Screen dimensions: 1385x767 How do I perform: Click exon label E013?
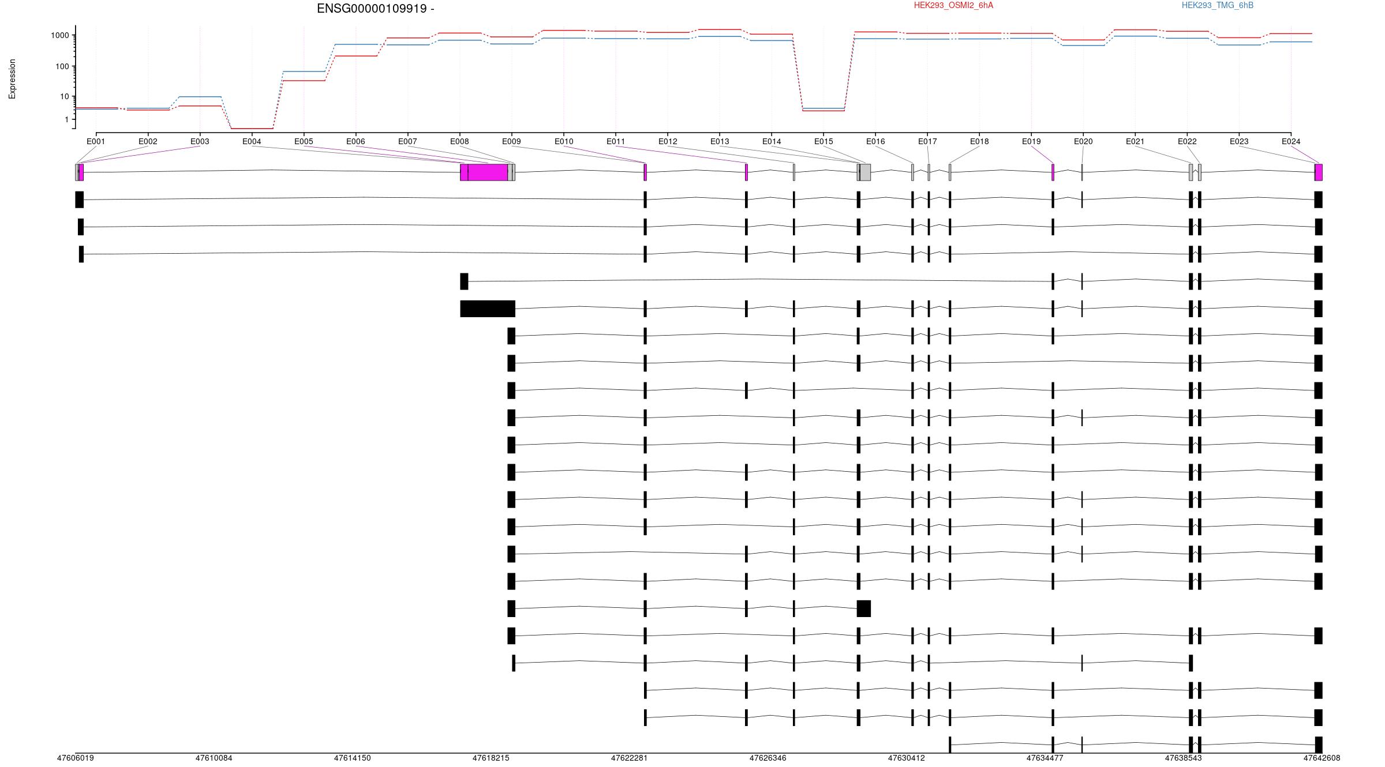tap(720, 141)
